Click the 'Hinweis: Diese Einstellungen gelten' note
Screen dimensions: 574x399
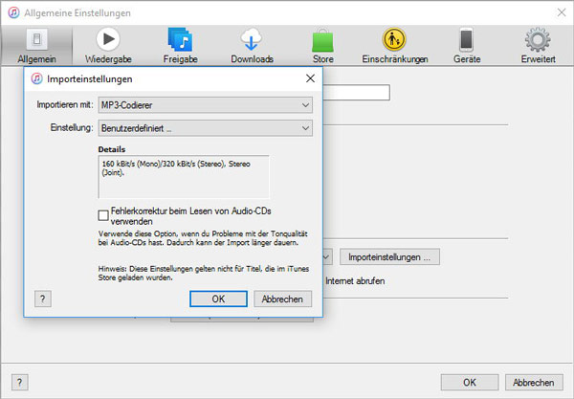coord(203,273)
